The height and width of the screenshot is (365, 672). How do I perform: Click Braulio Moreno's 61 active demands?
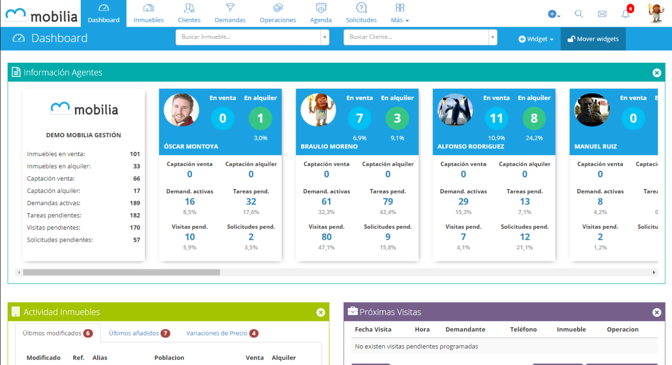327,202
